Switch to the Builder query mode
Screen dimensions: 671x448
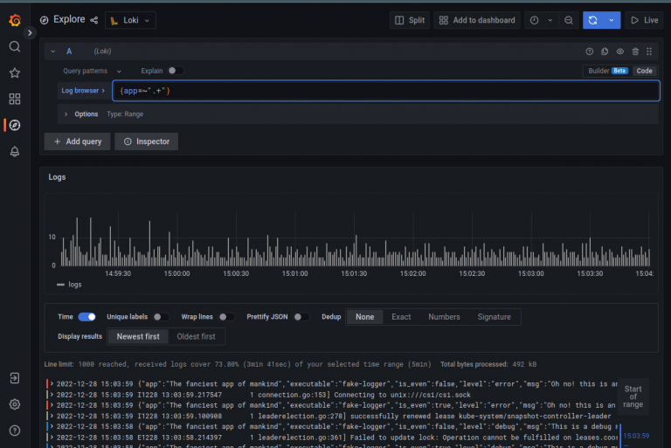click(x=598, y=71)
